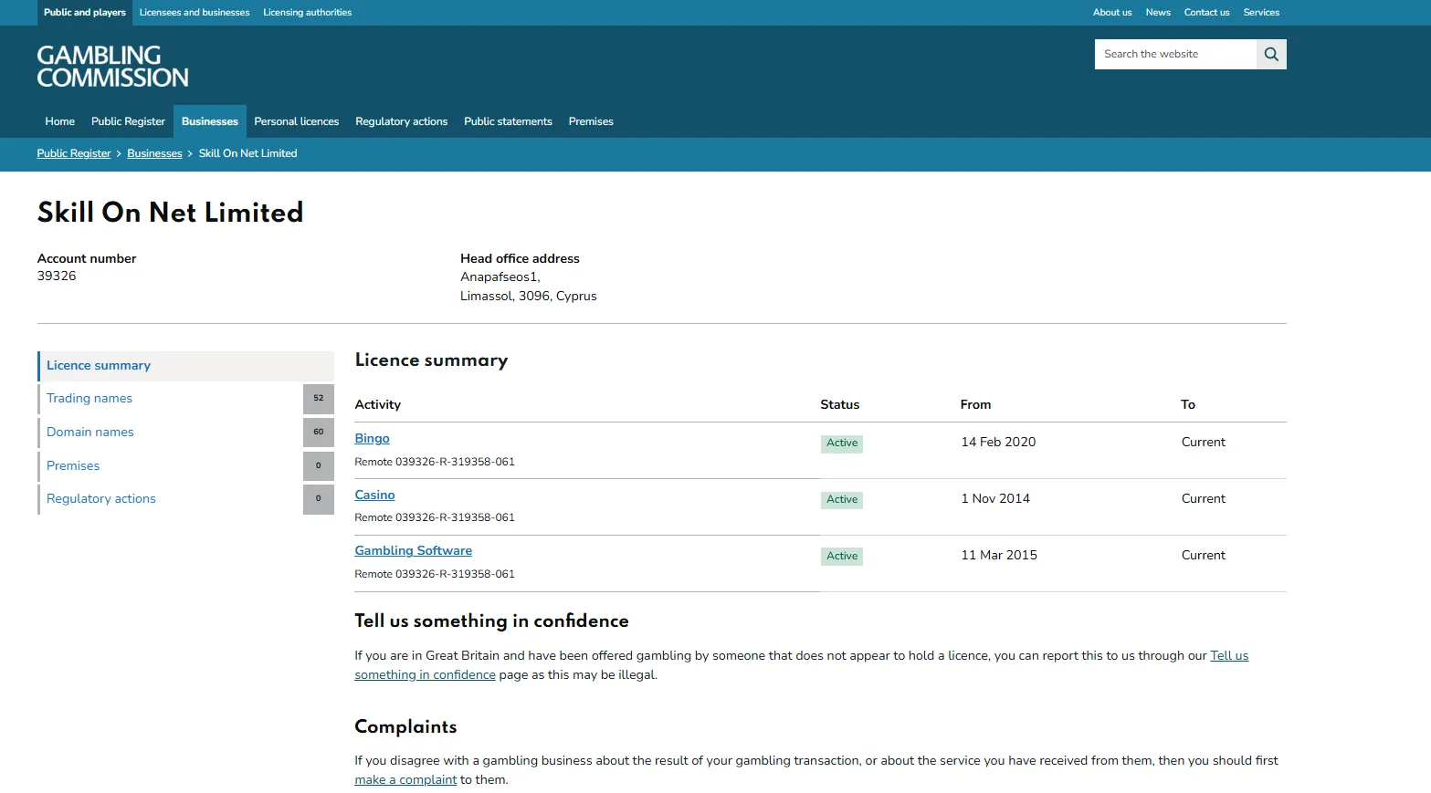The image size is (1431, 793).
Task: Open the News link in header
Action: [x=1158, y=13]
